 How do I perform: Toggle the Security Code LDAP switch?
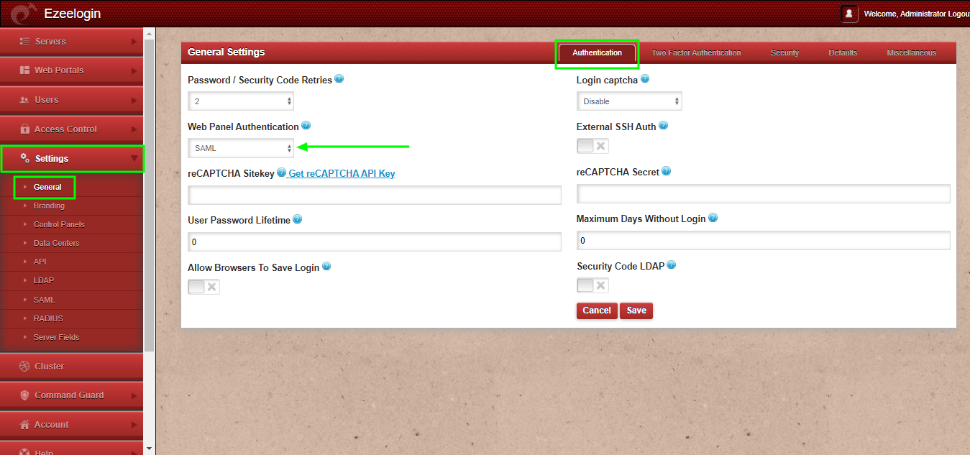pos(592,285)
